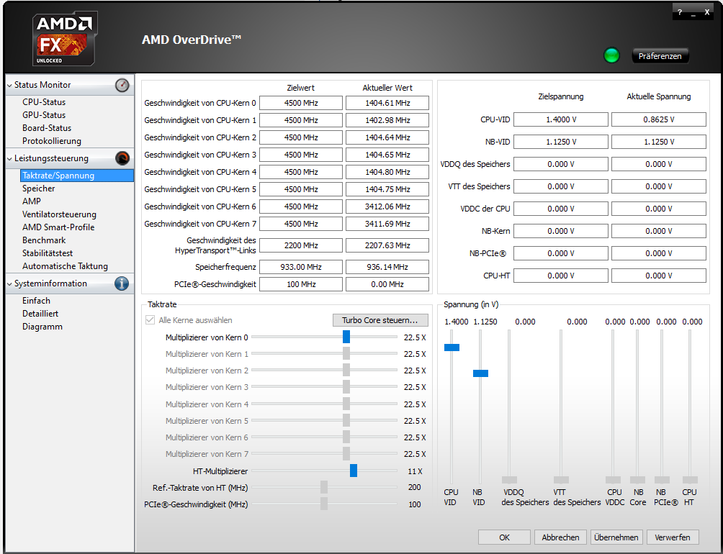Screen dimensions: 723x554
Task: Open GPU-Status page
Action: coord(44,115)
